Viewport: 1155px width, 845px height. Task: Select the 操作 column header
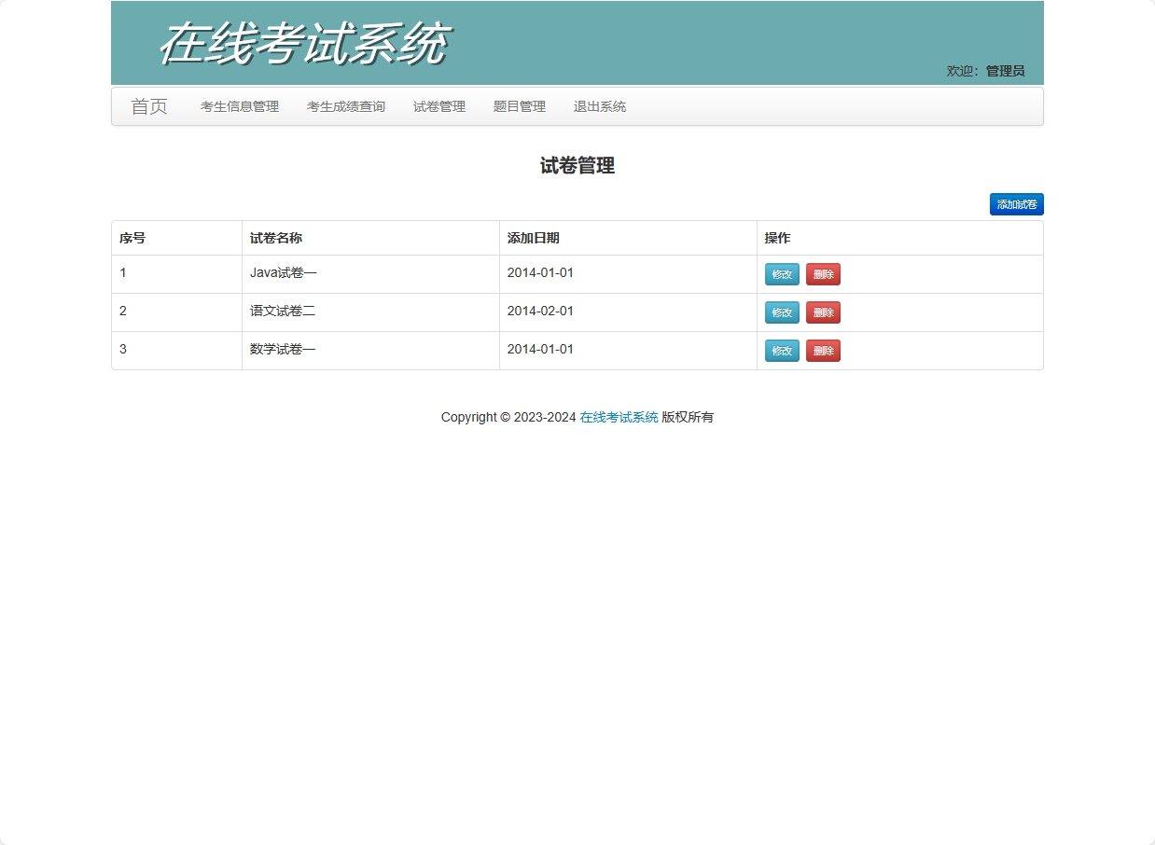[x=776, y=238]
